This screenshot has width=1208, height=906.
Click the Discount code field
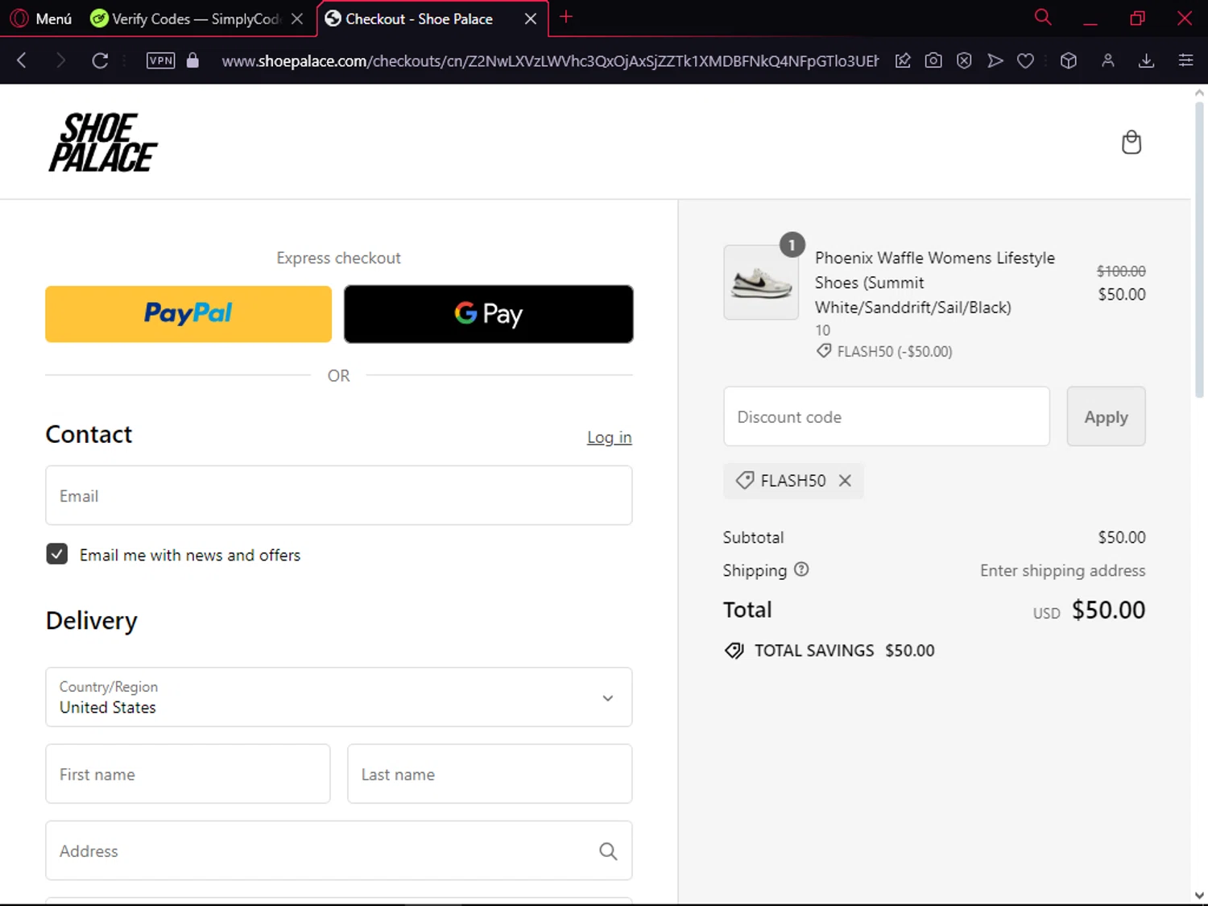[x=887, y=416]
